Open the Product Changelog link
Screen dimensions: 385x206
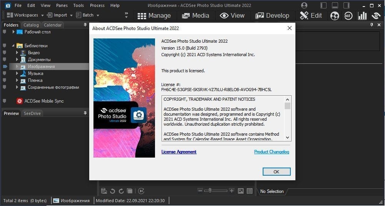click(272, 152)
